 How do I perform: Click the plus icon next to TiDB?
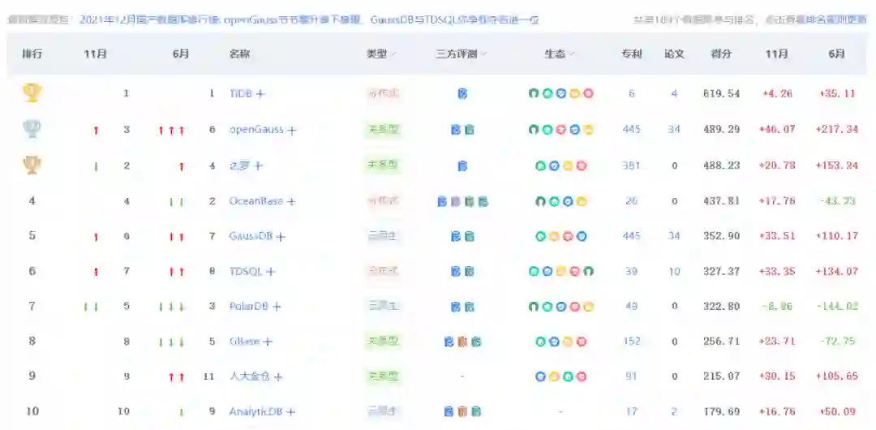[x=260, y=94]
